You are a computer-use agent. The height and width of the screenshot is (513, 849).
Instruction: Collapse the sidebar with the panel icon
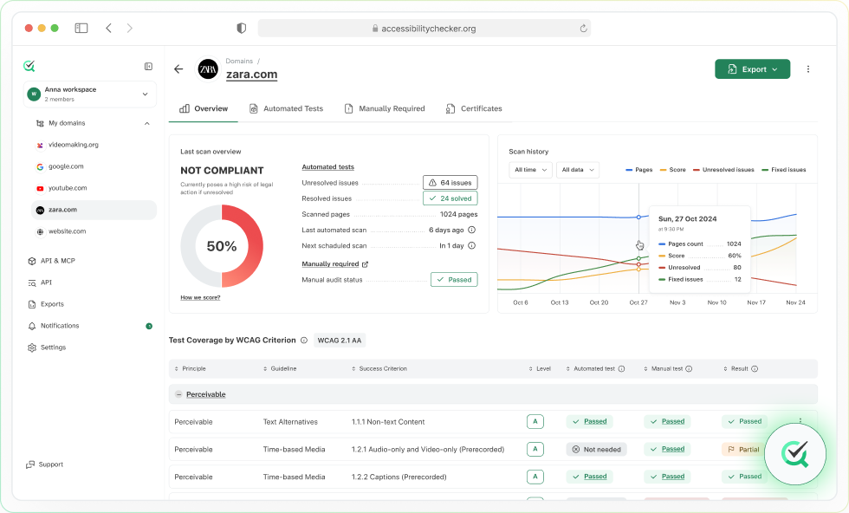click(x=148, y=66)
